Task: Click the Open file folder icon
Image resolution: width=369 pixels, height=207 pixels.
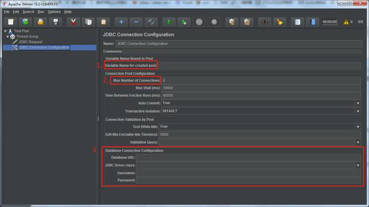Action: [40, 22]
